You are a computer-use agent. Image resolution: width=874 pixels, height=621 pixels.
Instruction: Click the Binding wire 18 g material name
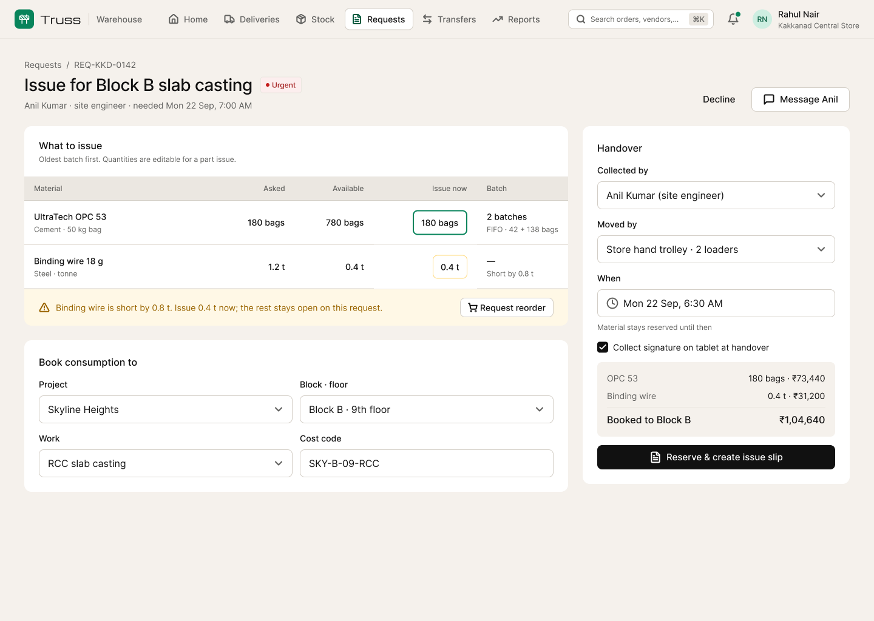69,261
